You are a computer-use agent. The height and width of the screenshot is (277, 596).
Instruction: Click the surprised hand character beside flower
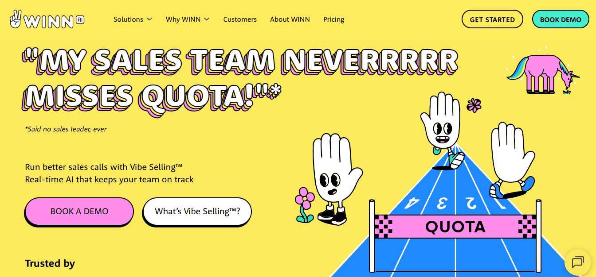click(x=335, y=178)
